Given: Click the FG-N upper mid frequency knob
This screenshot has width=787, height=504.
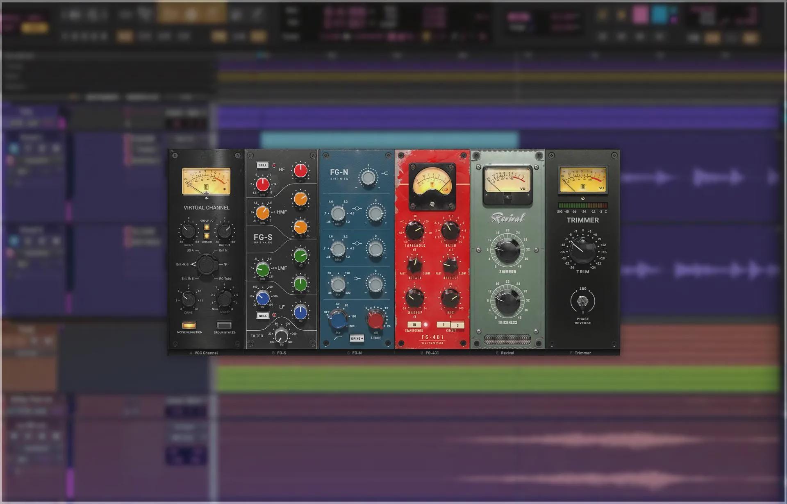Looking at the screenshot, I should pyautogui.click(x=338, y=213).
